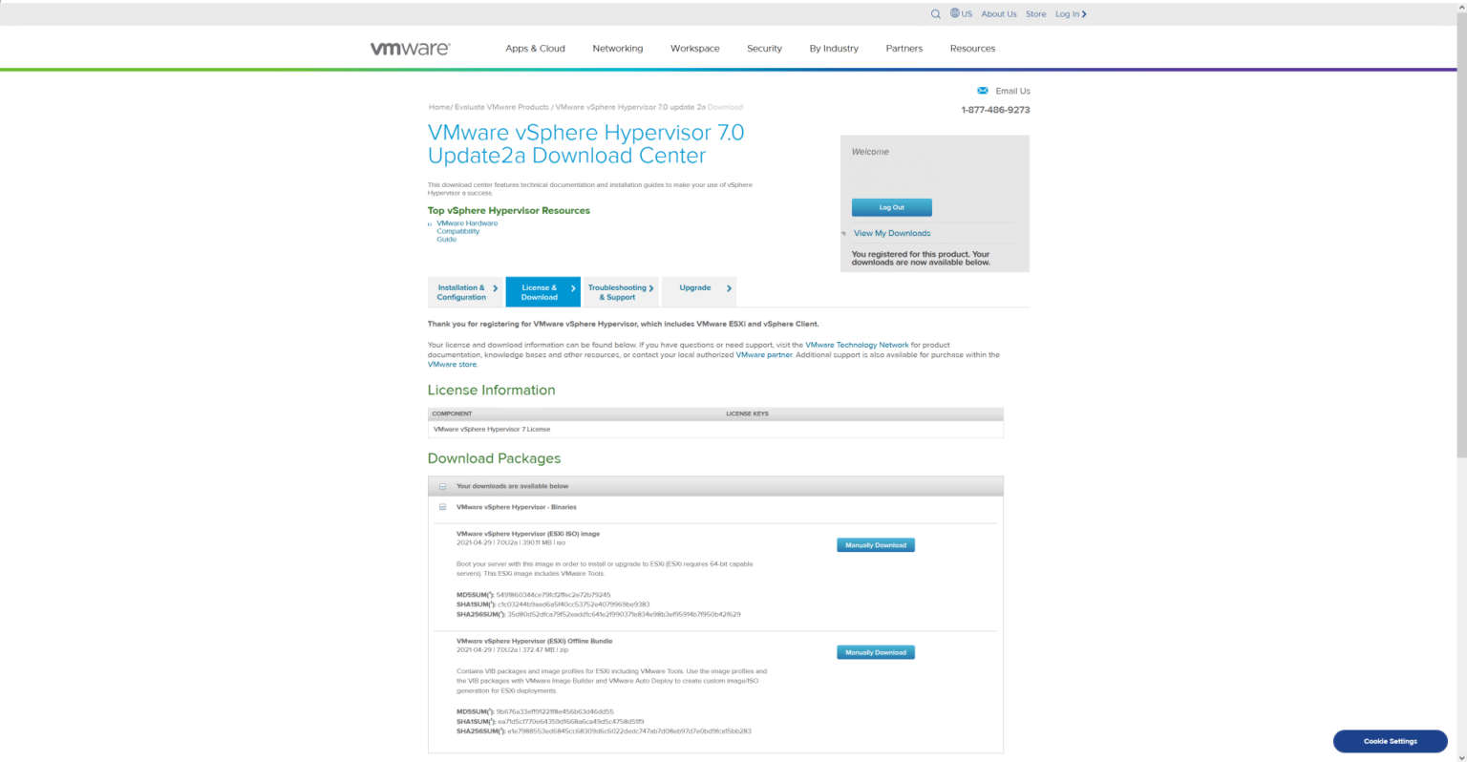Click the Log Out button
Viewport: 1467px width, 762px height.
point(891,207)
